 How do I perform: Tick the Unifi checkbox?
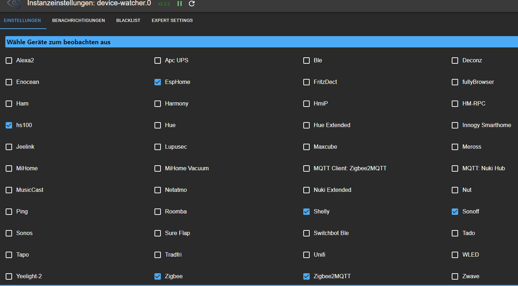[306, 255]
